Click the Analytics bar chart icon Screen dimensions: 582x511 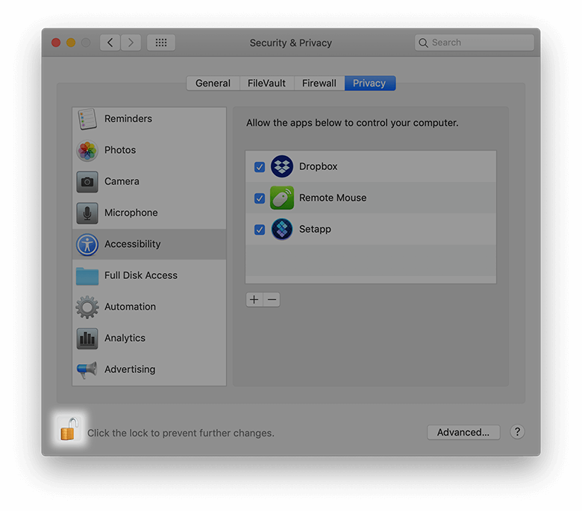pos(87,339)
